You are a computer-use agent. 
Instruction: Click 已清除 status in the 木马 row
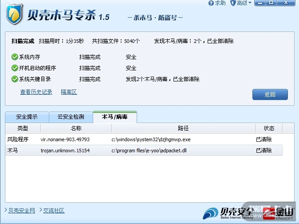(264, 151)
